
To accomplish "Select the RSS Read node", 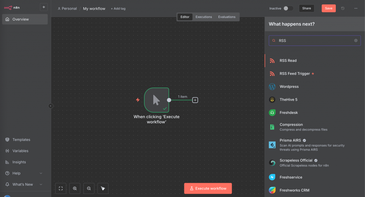I will [x=315, y=61].
